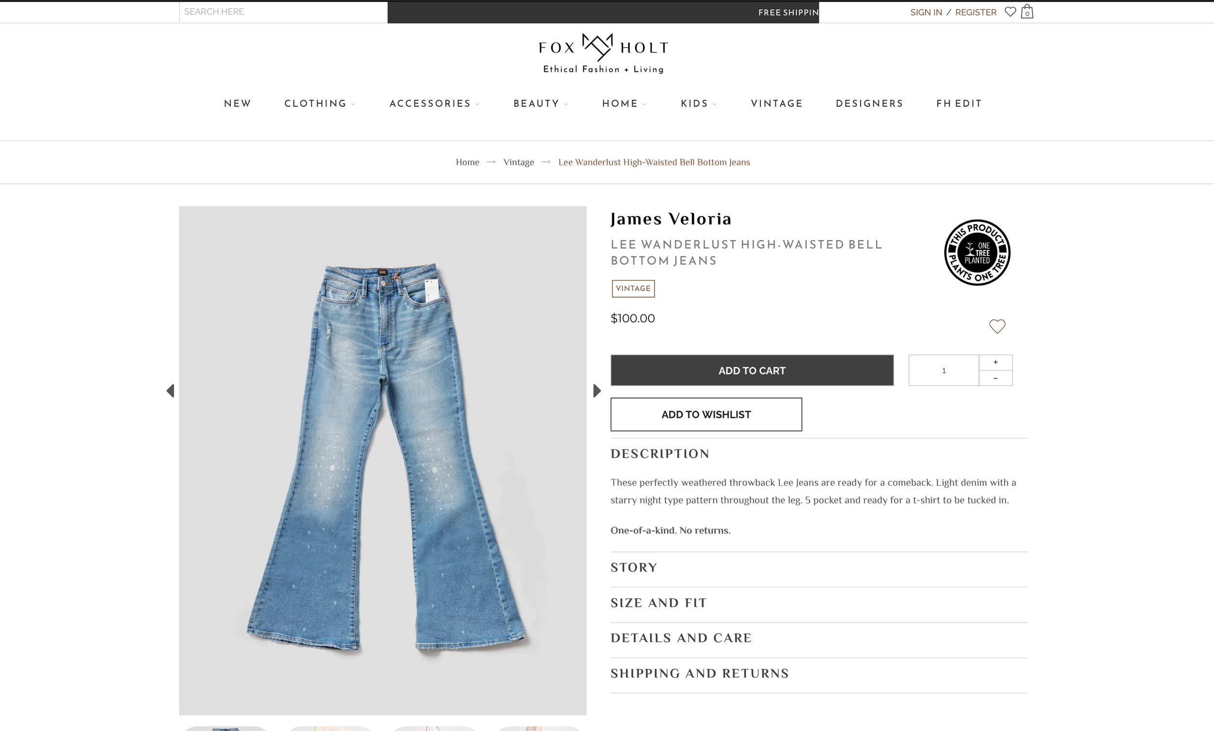Expand the Details and Care section
Viewport: 1214px width, 731px height.
[x=819, y=638]
